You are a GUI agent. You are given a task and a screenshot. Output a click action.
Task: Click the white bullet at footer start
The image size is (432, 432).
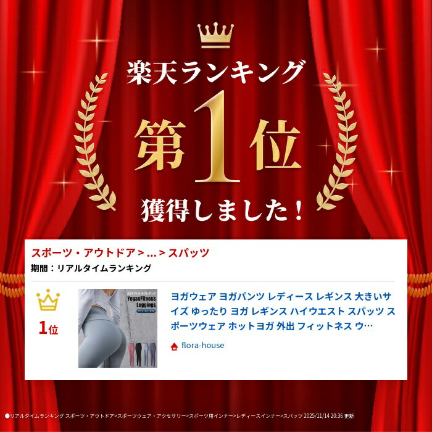[7, 416]
